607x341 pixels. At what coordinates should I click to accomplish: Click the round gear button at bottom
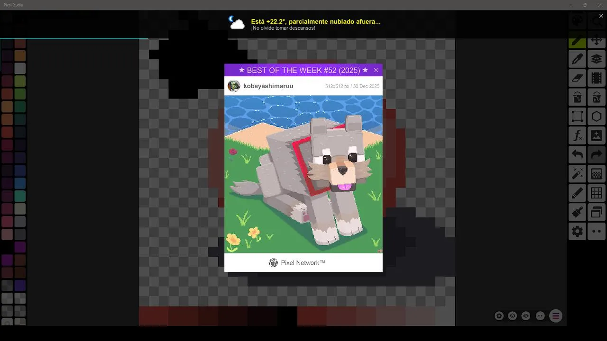pyautogui.click(x=499, y=316)
